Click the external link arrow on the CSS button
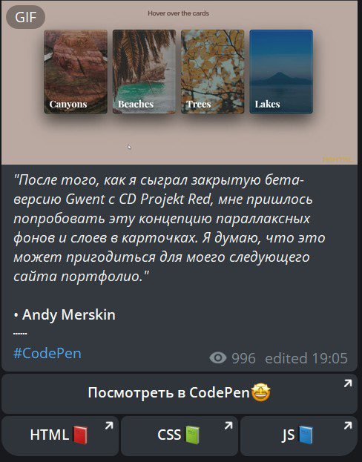362x462 pixels. (228, 426)
